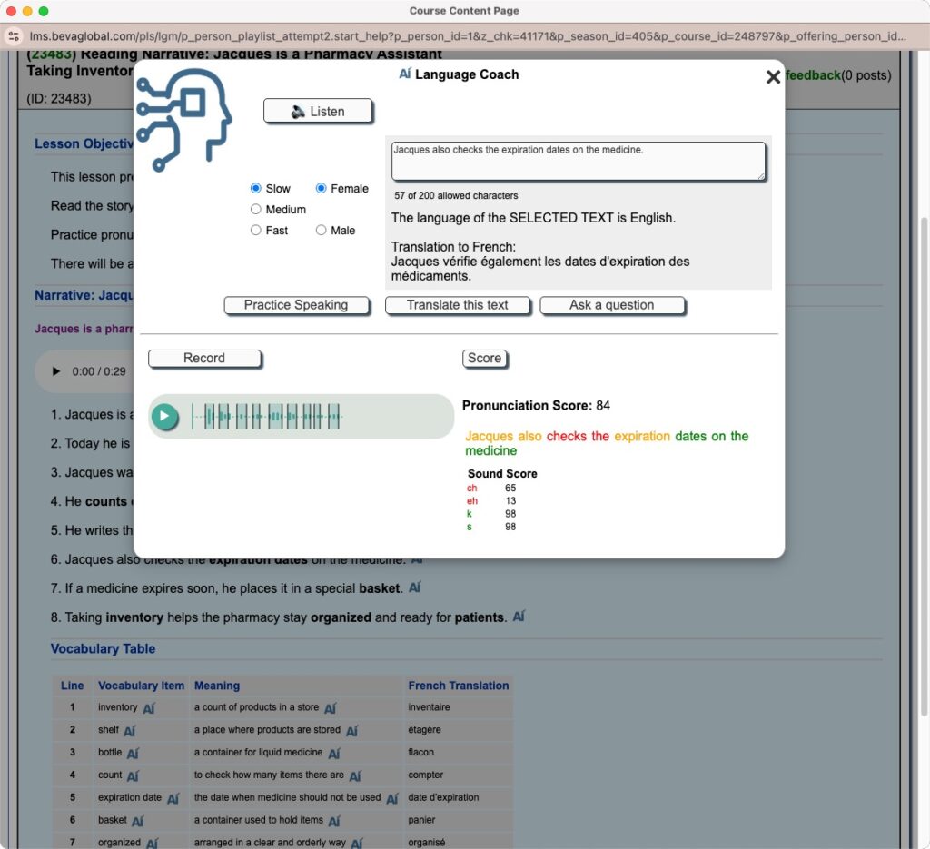The width and height of the screenshot is (930, 849).
Task: Click the Meaning column header
Action: [217, 686]
